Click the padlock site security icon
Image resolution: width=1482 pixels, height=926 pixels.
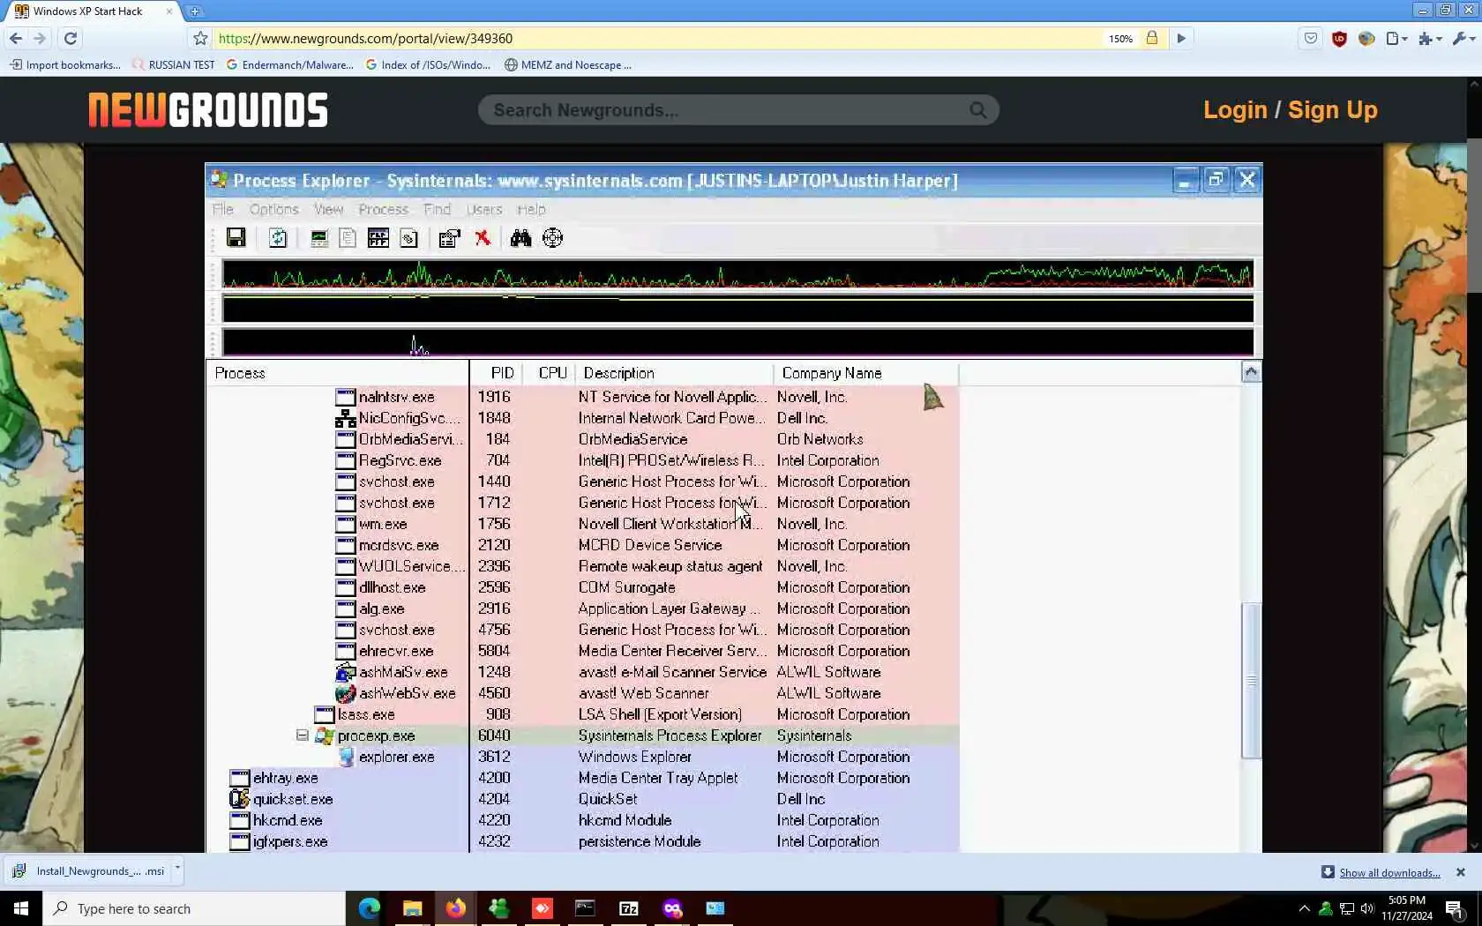pyautogui.click(x=1152, y=38)
